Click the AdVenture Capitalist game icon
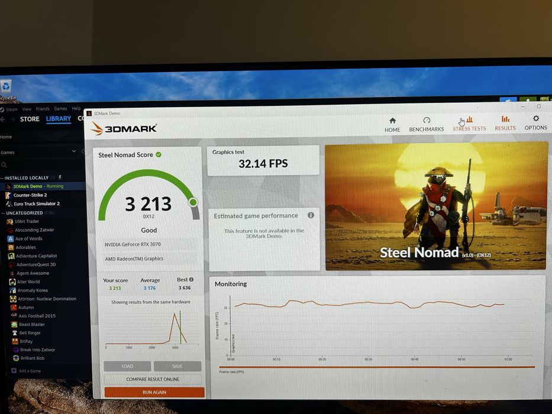The height and width of the screenshot is (414, 552). [x=11, y=256]
